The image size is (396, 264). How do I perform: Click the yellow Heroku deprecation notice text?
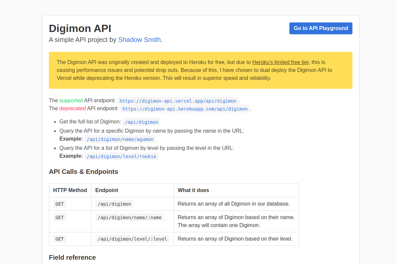pyautogui.click(x=194, y=70)
